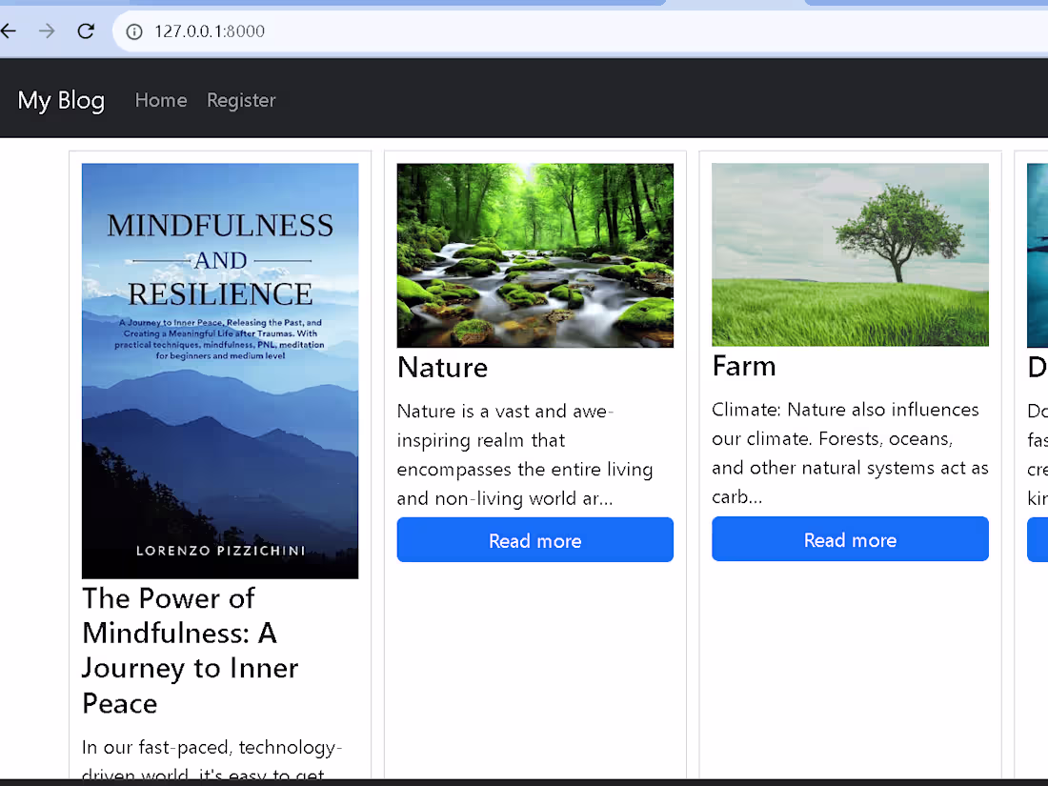Open the Nature post heading

pyautogui.click(x=442, y=368)
